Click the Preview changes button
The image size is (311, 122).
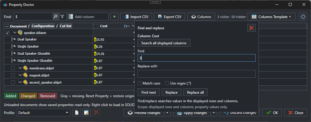tap(144, 113)
